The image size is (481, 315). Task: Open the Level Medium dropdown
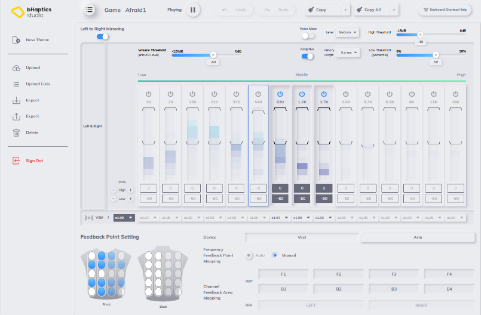[348, 32]
